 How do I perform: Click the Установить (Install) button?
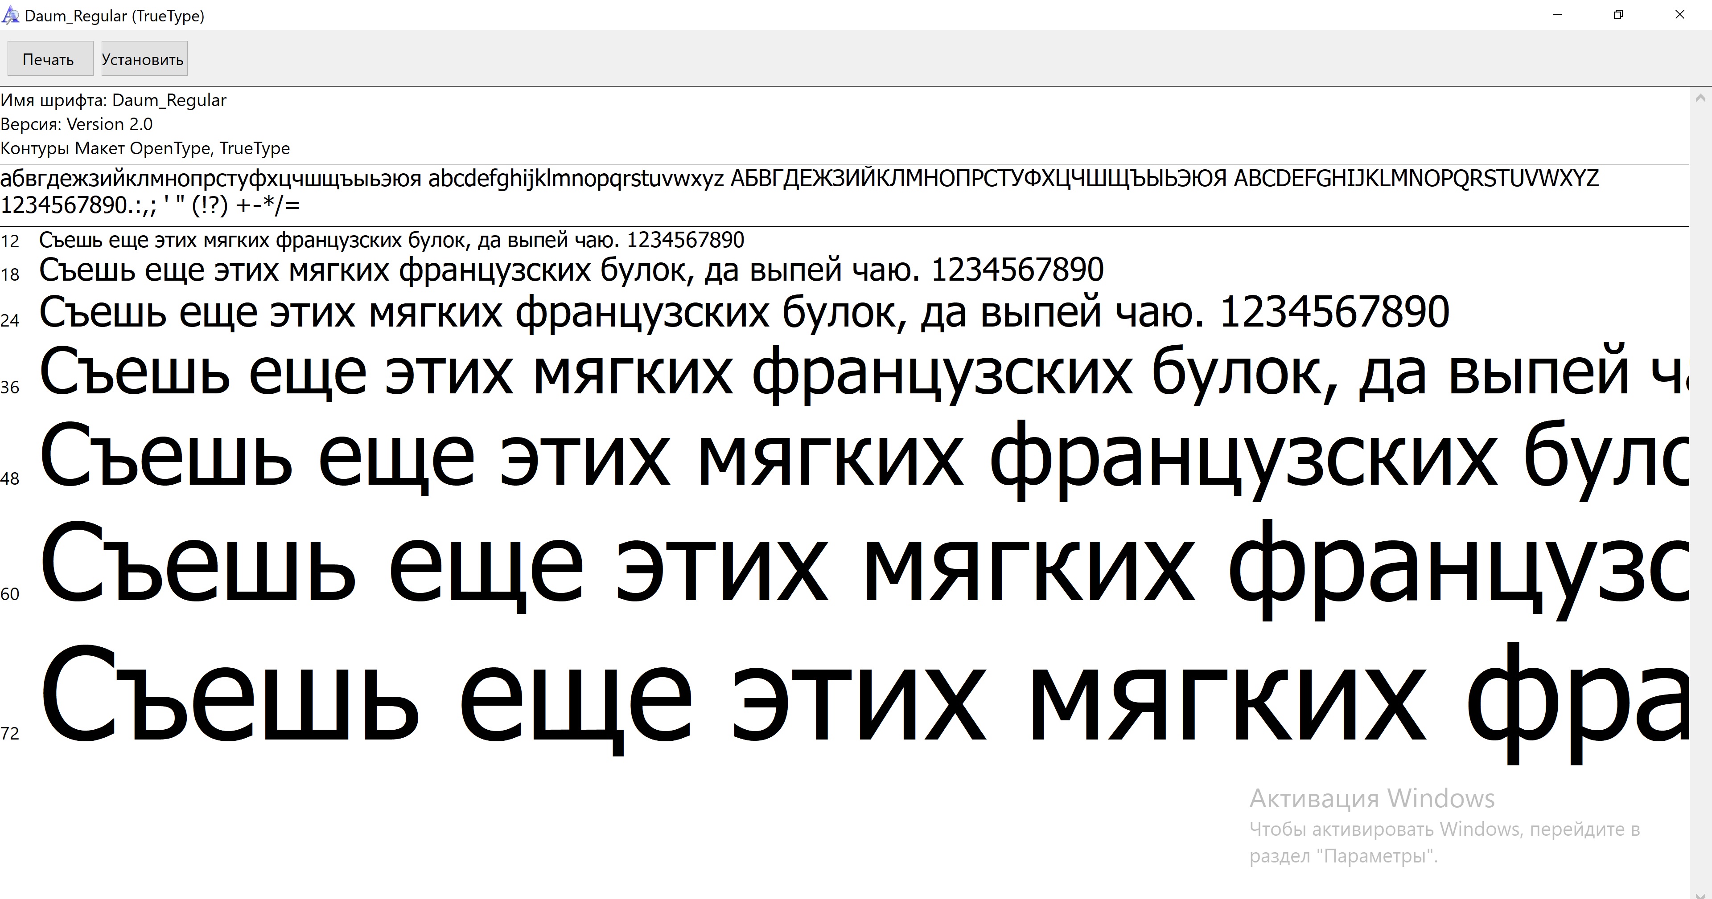144,58
